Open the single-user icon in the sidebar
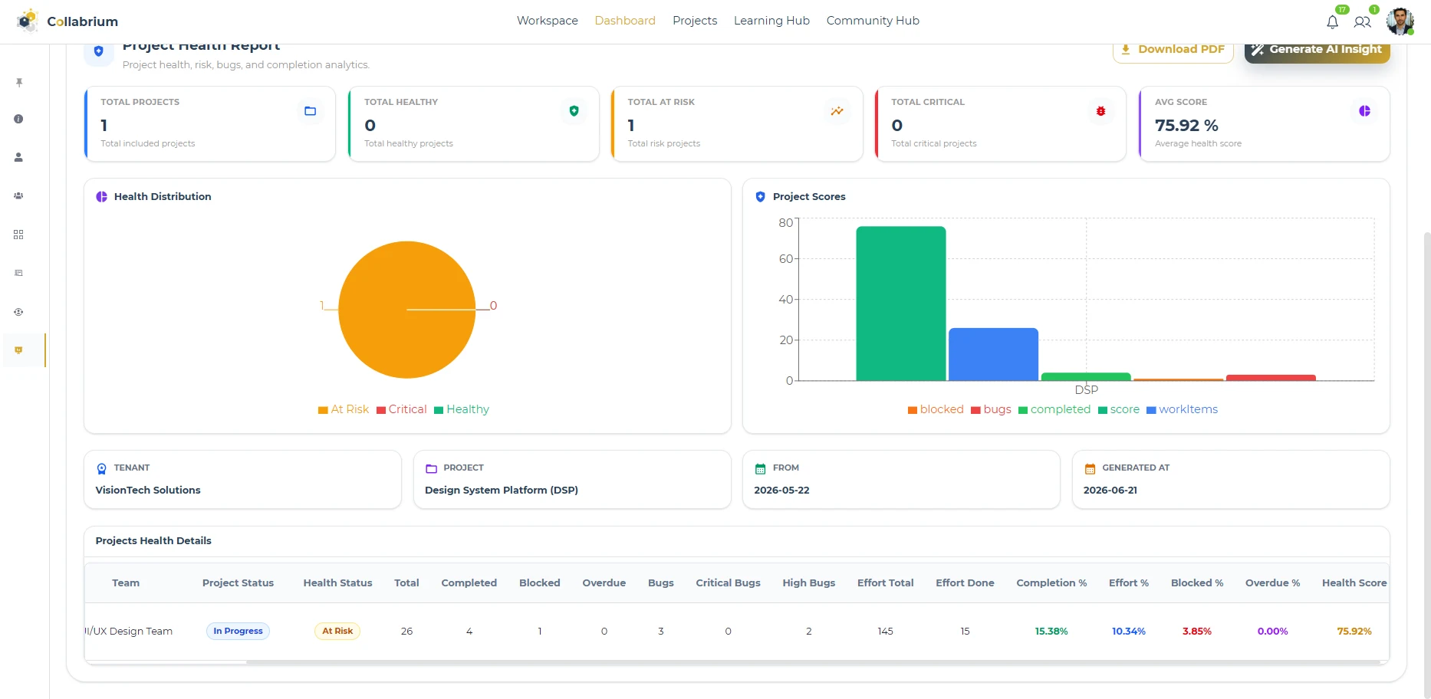Viewport: 1431px width, 699px height. point(18,157)
